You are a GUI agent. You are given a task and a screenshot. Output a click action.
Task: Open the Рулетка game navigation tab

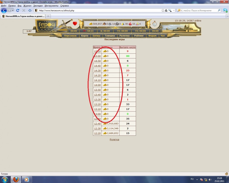click(125, 36)
